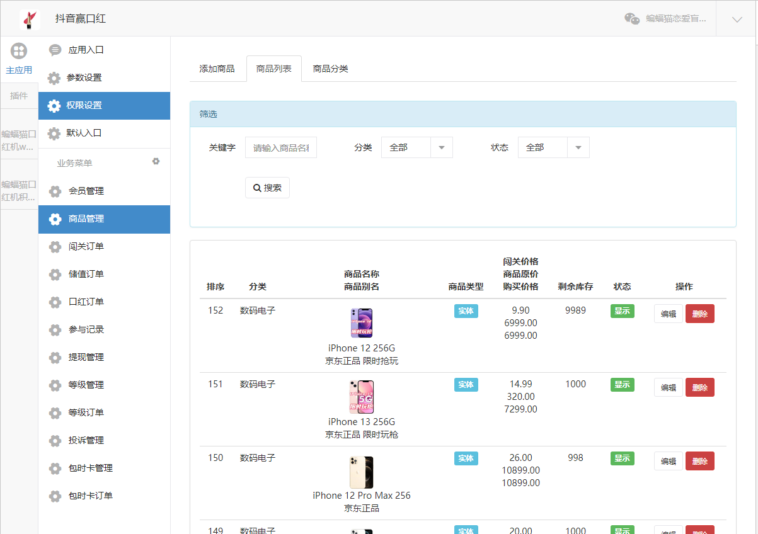Click the 关键字 product name input

281,147
